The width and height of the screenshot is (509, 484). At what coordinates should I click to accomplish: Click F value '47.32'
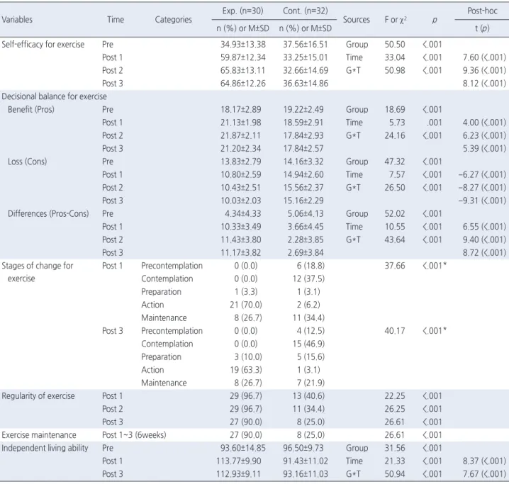coord(395,162)
